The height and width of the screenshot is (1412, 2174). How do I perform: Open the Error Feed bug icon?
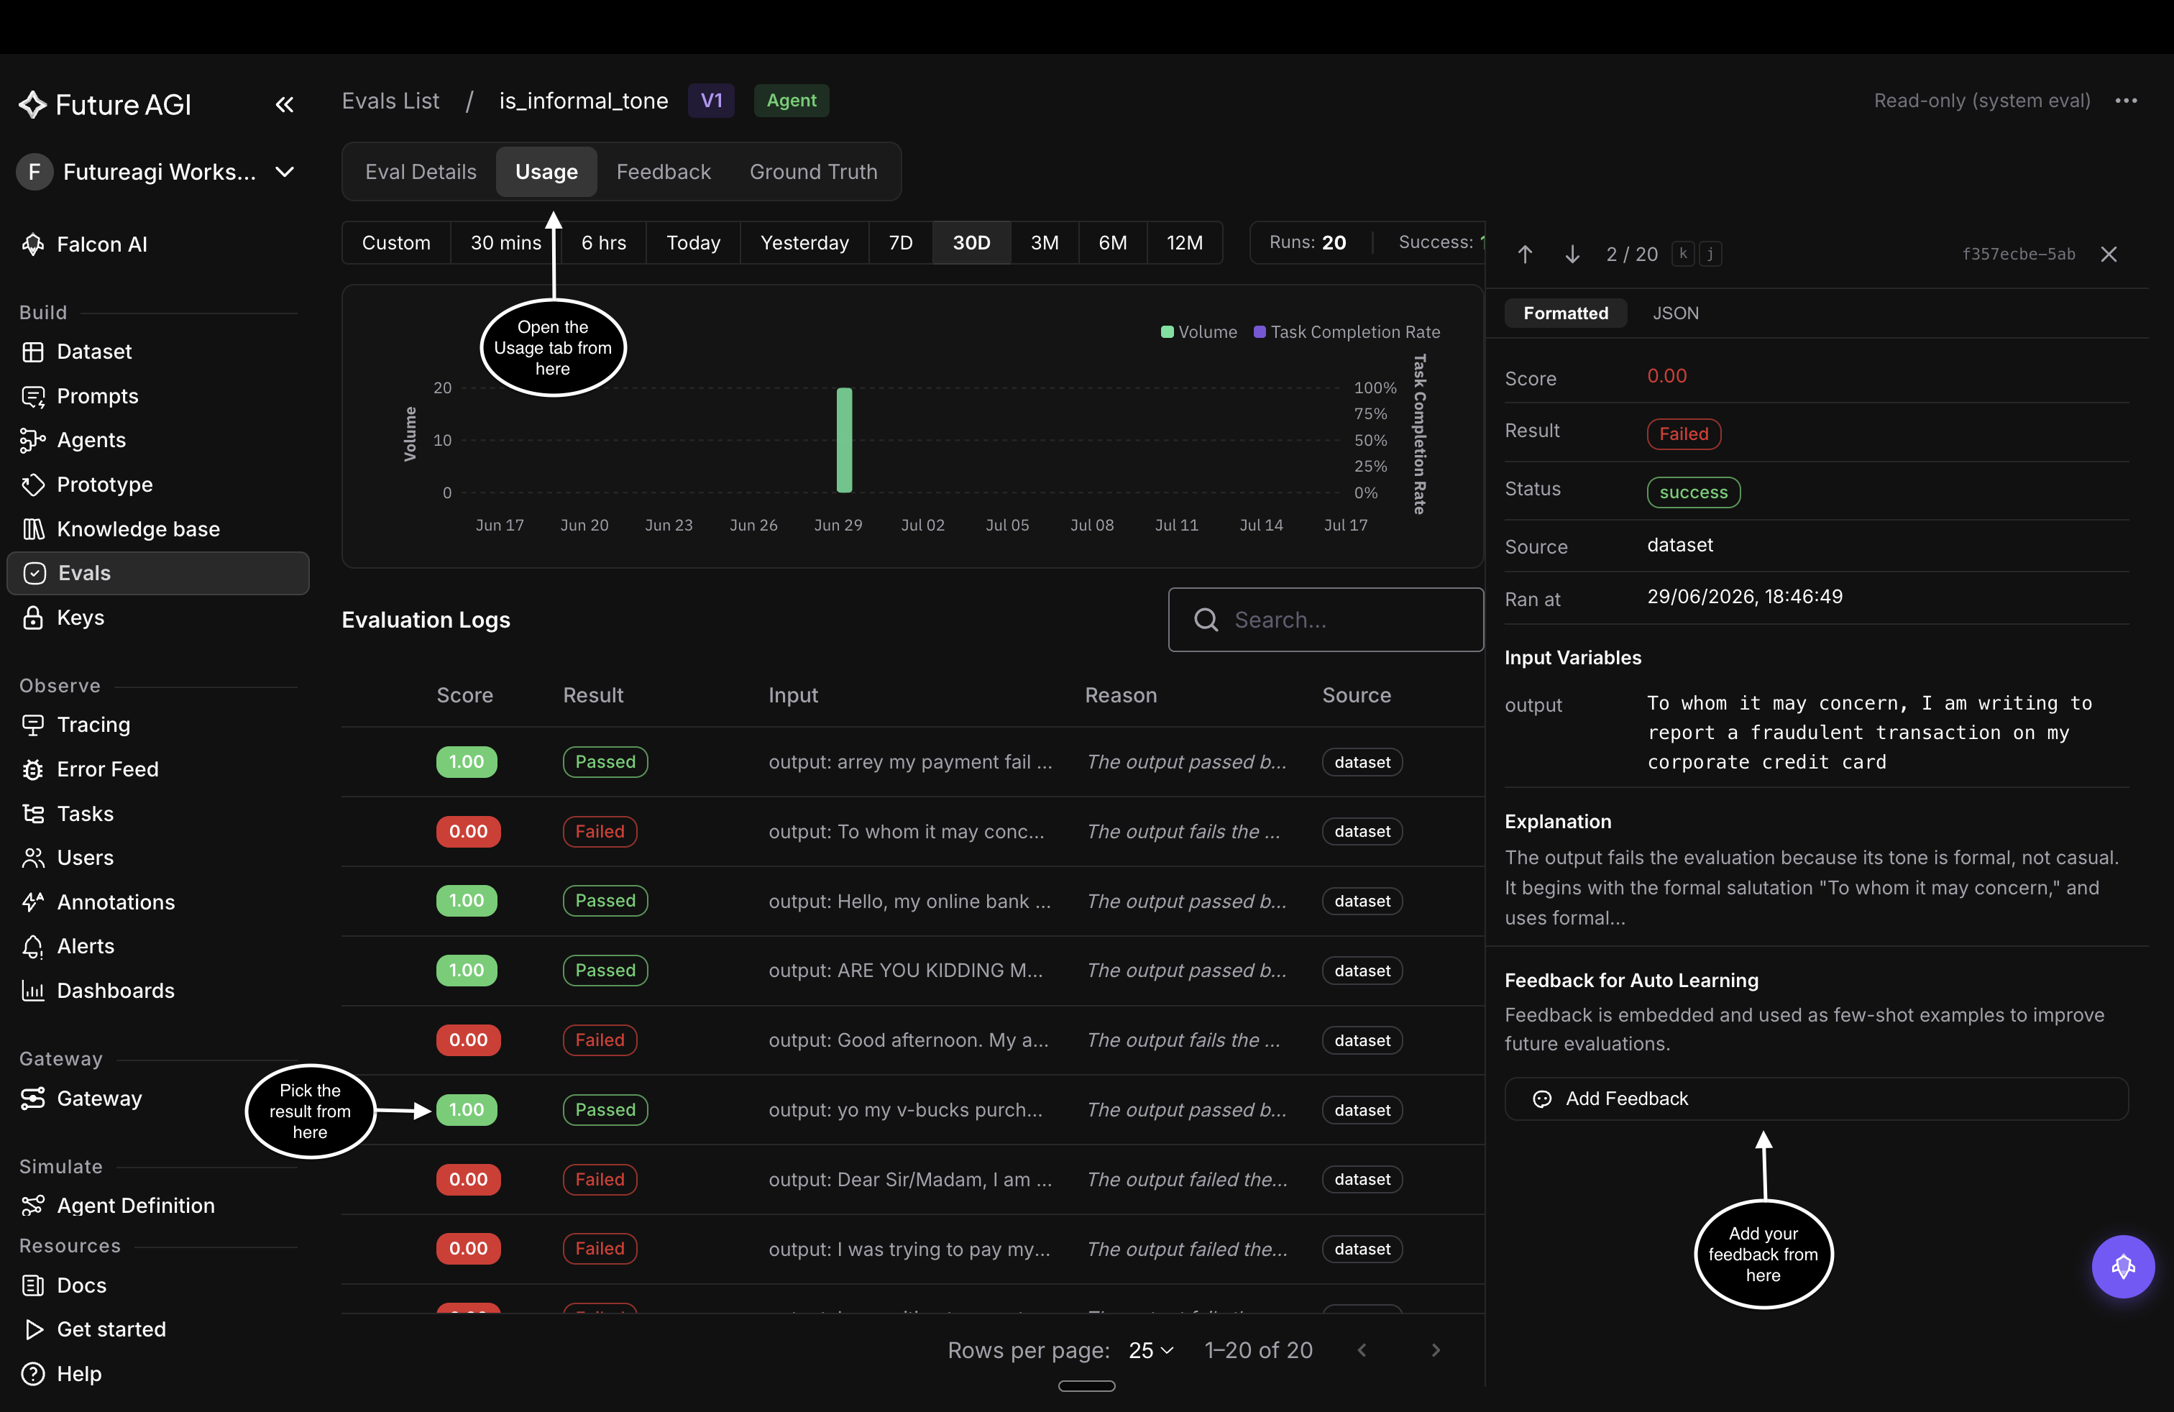pyautogui.click(x=33, y=769)
